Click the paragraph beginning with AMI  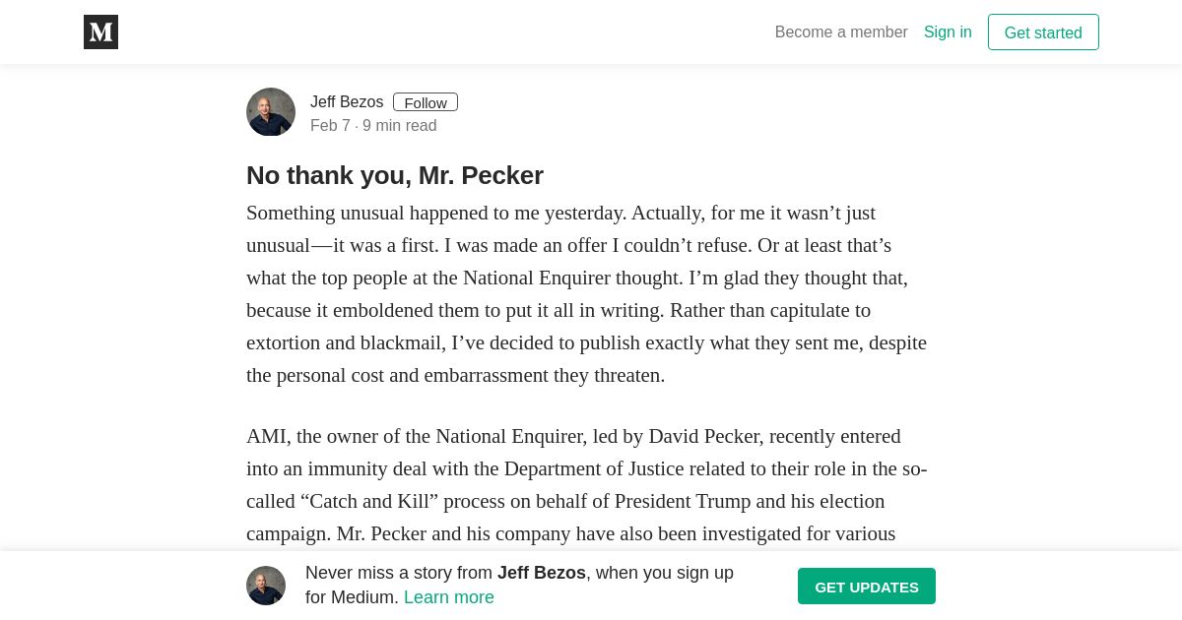point(586,485)
